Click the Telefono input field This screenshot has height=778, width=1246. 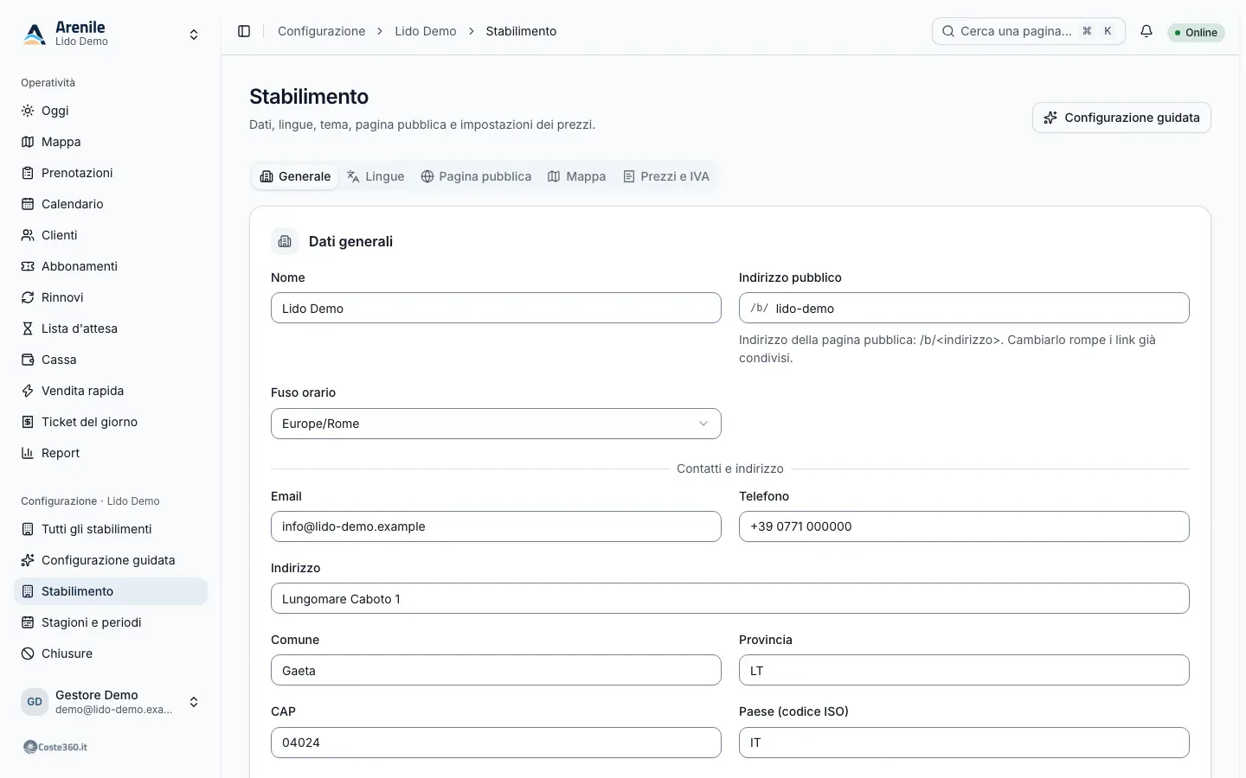(x=964, y=526)
